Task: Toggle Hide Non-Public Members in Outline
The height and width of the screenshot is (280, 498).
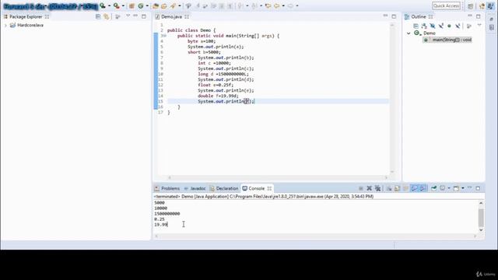Action: [449, 26]
